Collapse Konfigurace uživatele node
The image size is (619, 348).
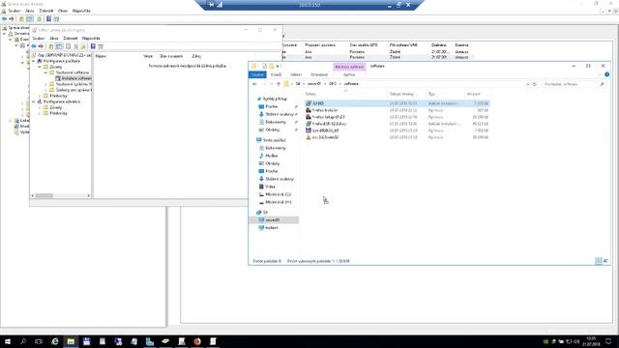coord(34,101)
